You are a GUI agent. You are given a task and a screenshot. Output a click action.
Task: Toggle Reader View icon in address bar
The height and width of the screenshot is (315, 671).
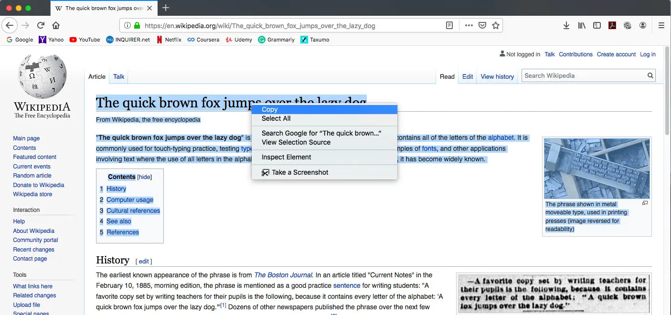(449, 26)
